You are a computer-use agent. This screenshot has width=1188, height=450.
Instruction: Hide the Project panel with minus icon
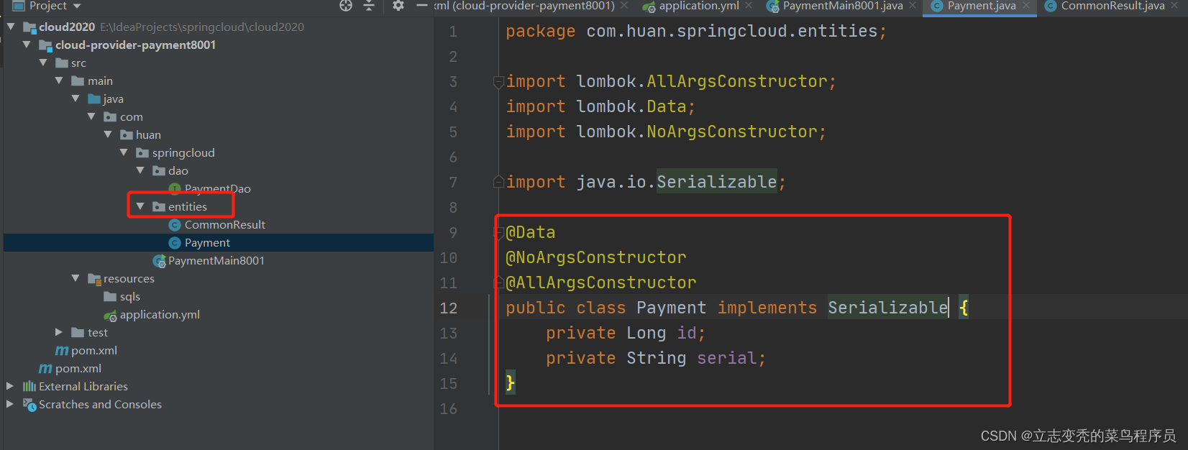(422, 6)
